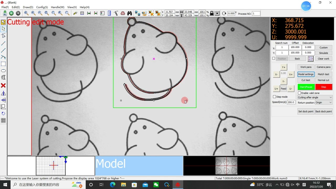Click the green back arrow icon
The image size is (336, 189).
[x=11, y=13]
